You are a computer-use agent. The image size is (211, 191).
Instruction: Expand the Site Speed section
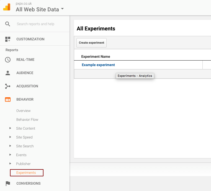coord(10,137)
